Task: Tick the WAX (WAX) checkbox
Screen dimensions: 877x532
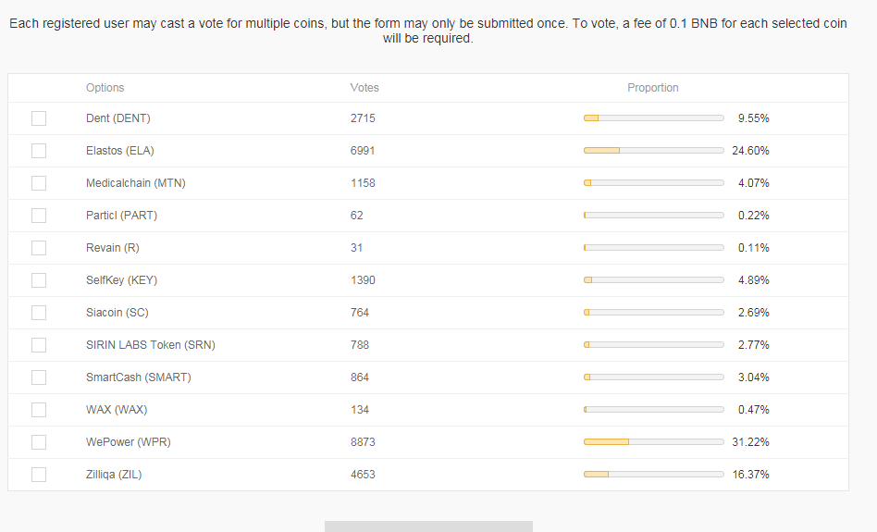Action: pyautogui.click(x=39, y=410)
